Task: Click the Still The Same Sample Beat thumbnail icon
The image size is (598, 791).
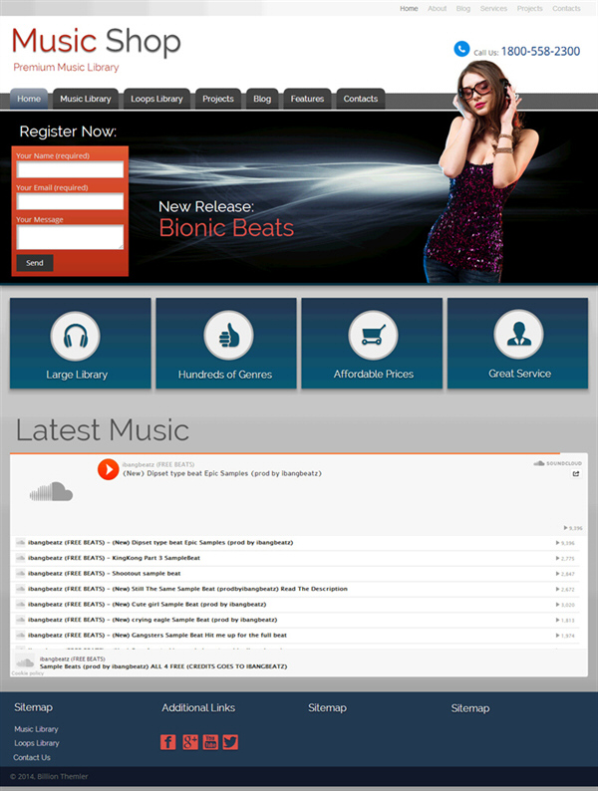Action: 21,589
